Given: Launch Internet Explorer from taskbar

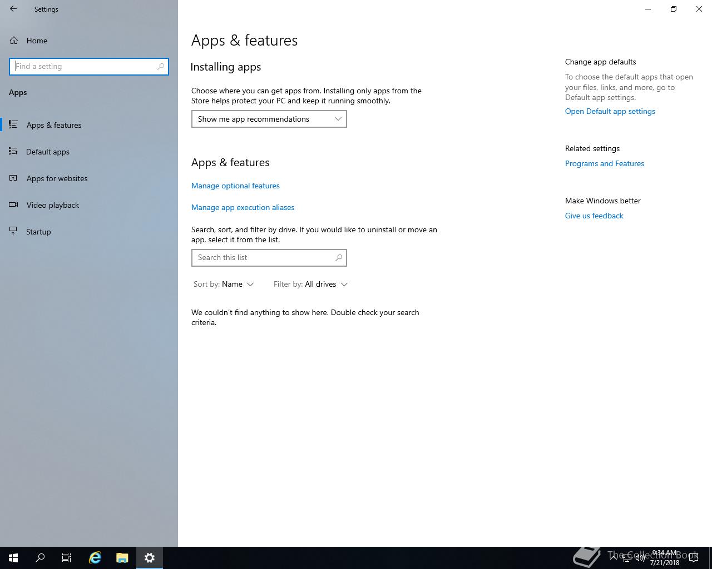Looking at the screenshot, I should (x=95, y=558).
